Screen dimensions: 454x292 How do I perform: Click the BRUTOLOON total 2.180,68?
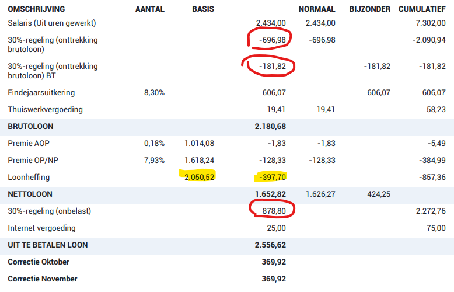click(270, 127)
